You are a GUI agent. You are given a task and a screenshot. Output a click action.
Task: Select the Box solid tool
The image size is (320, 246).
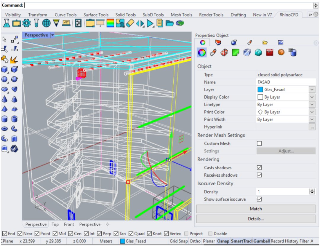coord(4,69)
